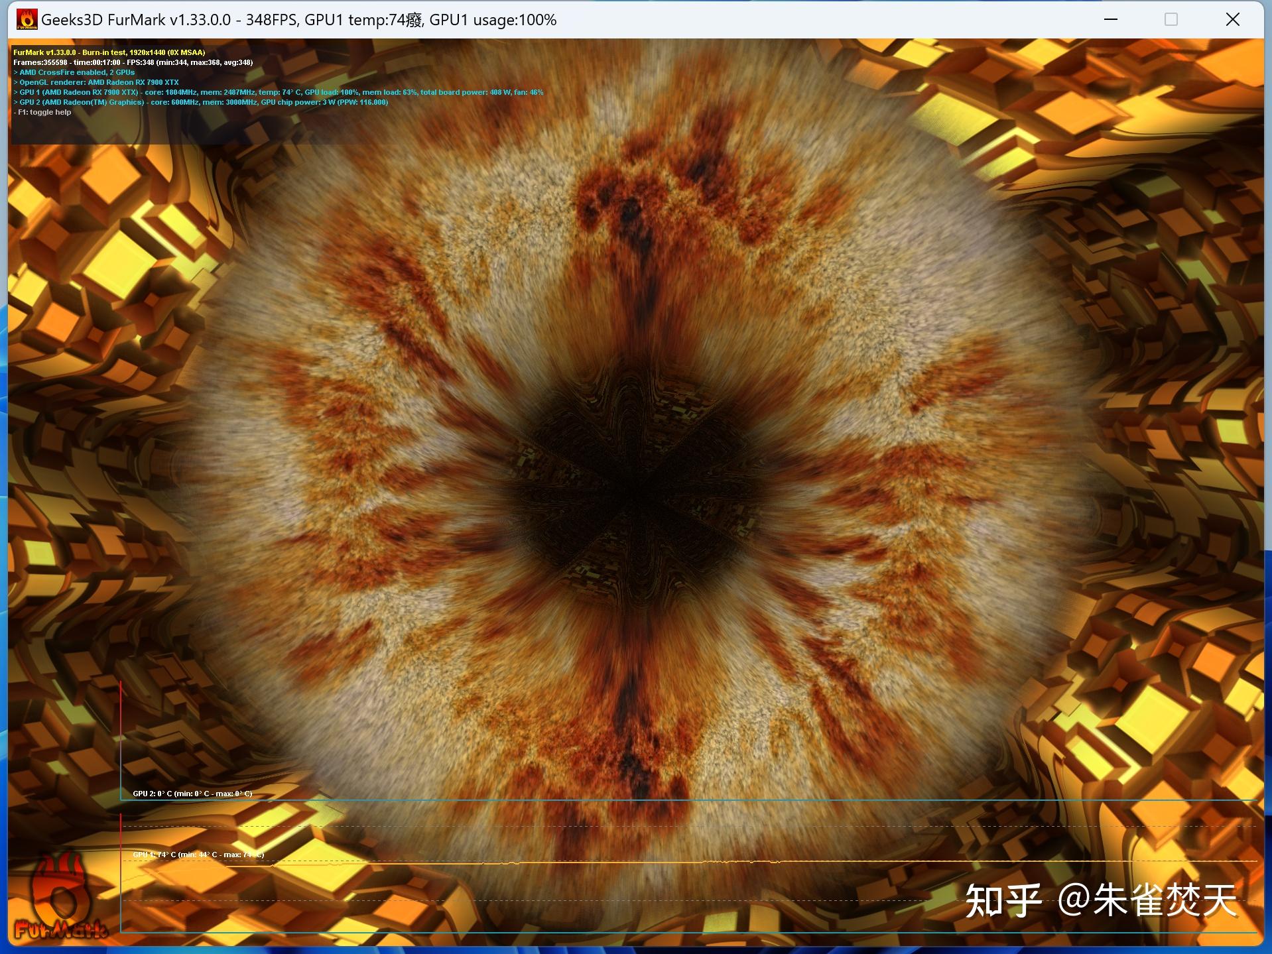Viewport: 1272px width, 954px height.
Task: Click the 'Frames:355598' statistics line
Action: point(133,62)
